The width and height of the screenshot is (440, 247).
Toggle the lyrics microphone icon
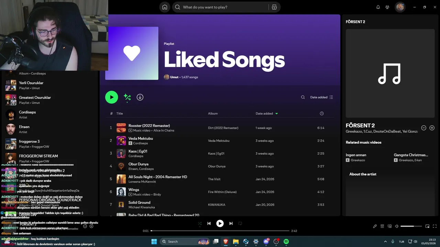pos(375,226)
